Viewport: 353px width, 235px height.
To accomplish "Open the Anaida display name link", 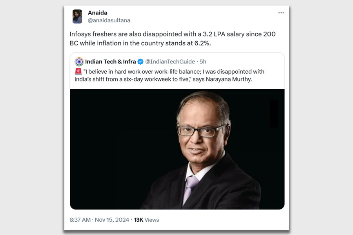I will tap(98, 13).
